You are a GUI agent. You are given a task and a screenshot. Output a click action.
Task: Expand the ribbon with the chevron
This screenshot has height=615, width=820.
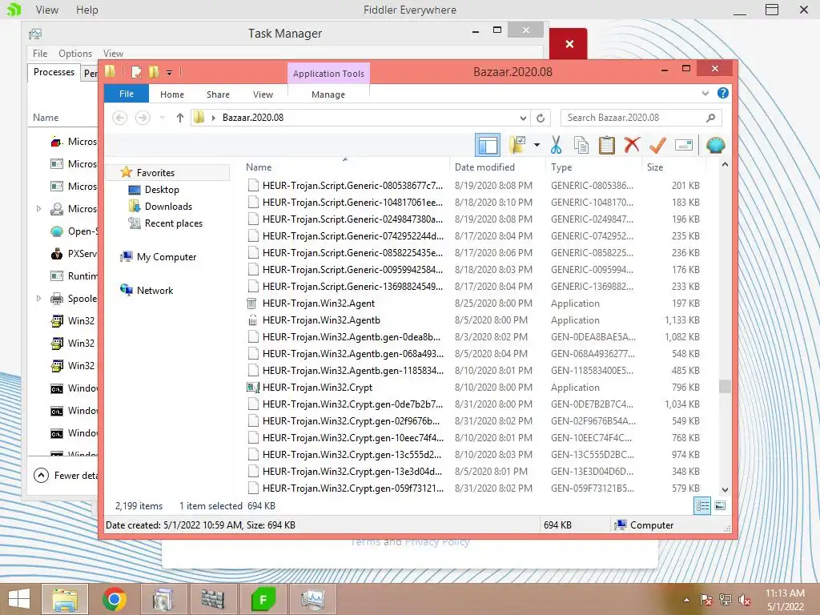705,93
